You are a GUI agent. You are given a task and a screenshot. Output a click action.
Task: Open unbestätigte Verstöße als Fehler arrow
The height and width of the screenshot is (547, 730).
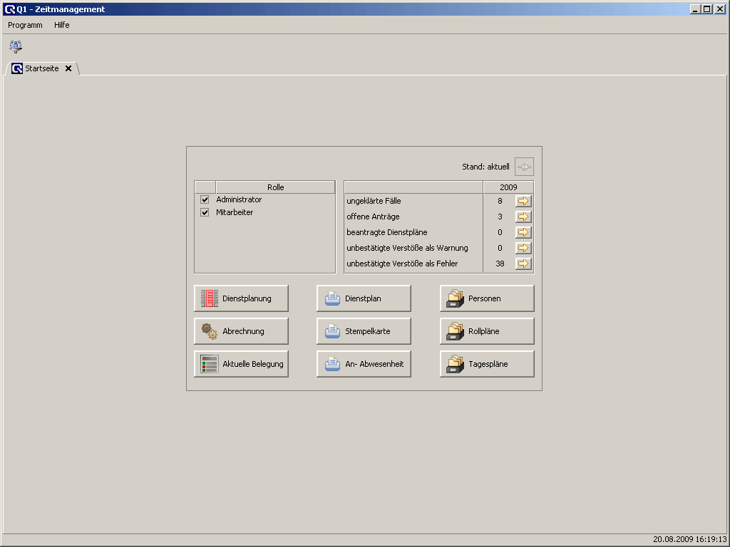tap(523, 264)
